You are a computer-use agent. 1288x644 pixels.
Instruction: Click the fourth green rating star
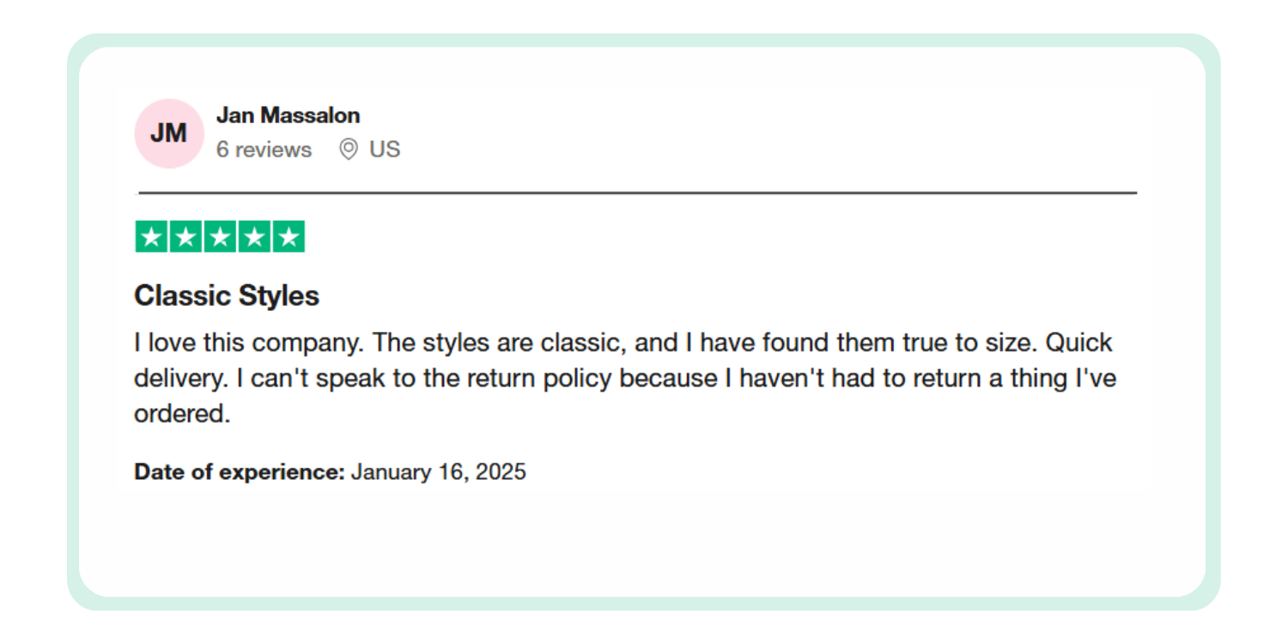click(x=254, y=237)
